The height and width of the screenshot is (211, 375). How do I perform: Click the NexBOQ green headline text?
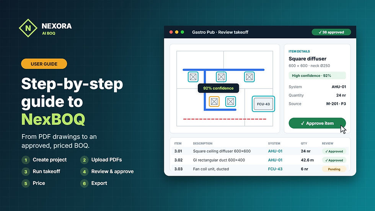[53, 119]
